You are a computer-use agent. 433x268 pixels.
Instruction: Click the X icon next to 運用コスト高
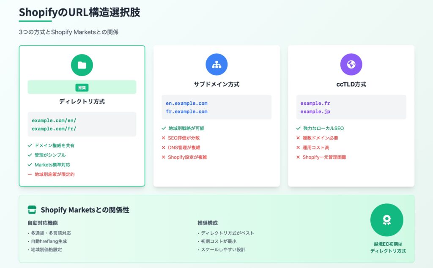click(298, 148)
